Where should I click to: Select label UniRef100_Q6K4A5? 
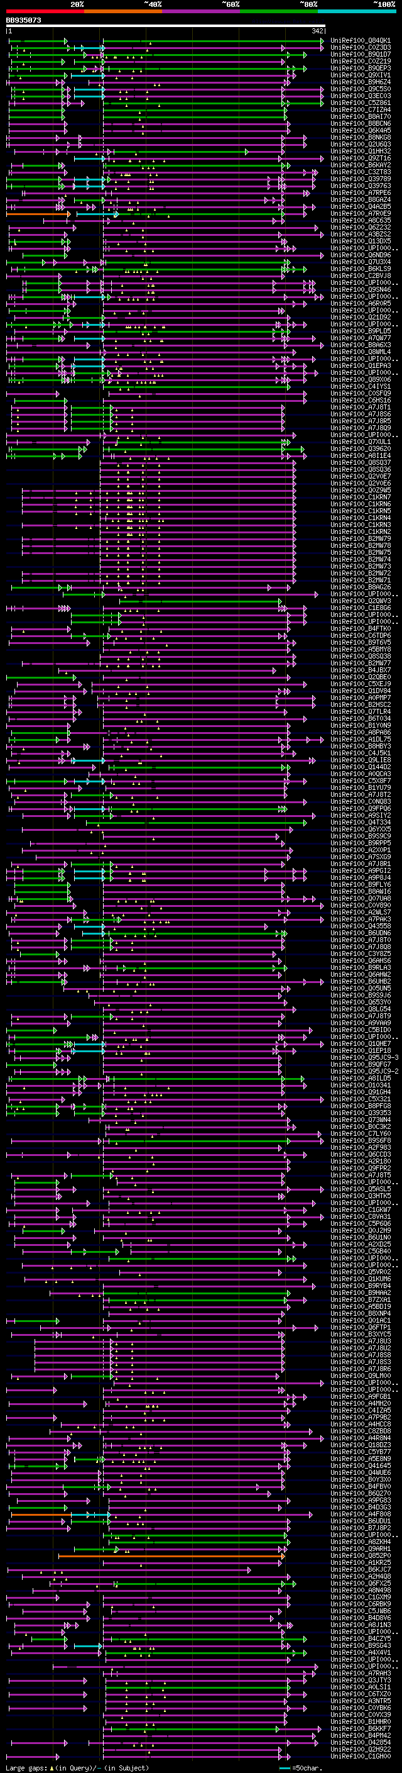[361, 131]
